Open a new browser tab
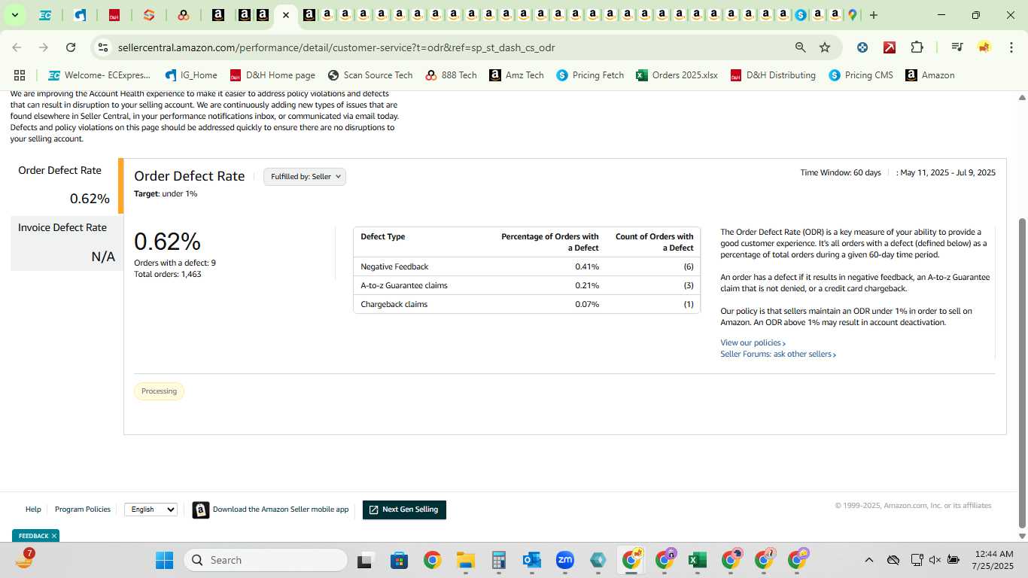 873,15
